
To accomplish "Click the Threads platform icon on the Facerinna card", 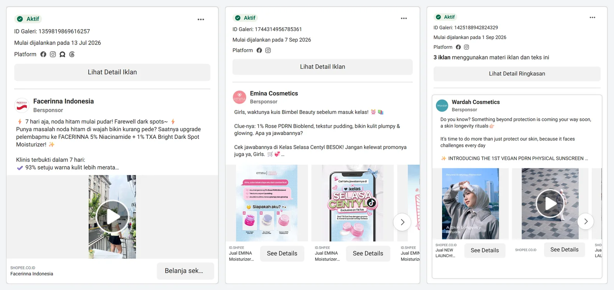I will coord(72,54).
